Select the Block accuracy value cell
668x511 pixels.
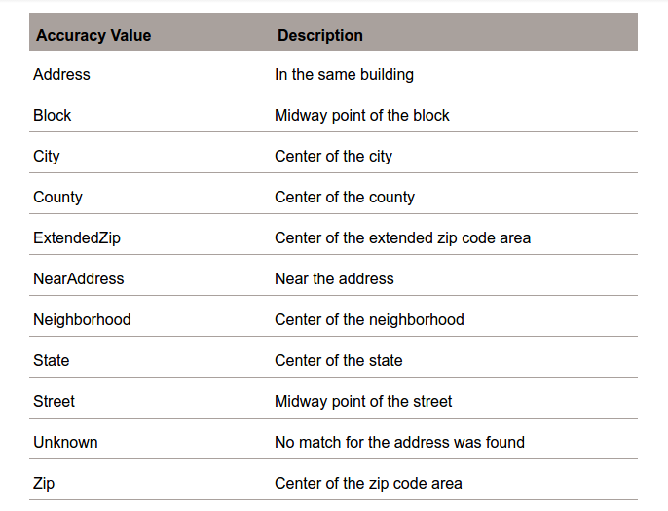(53, 115)
